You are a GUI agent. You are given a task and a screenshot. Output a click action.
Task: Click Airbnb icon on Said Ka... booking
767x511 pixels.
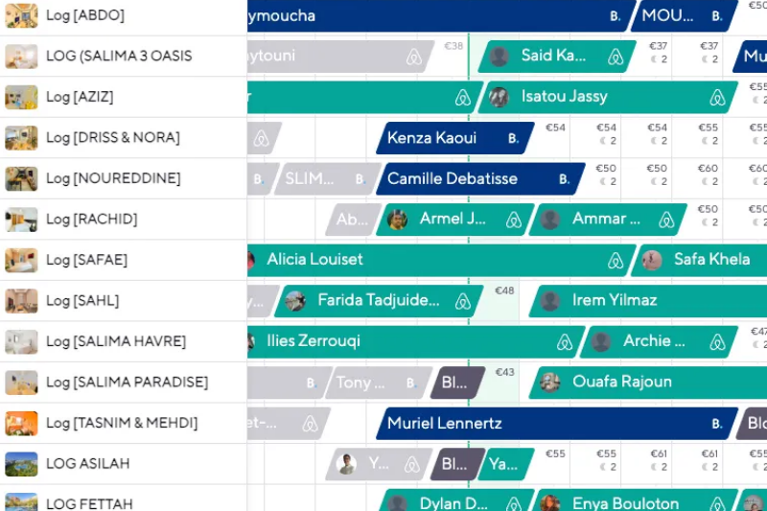[x=616, y=57]
